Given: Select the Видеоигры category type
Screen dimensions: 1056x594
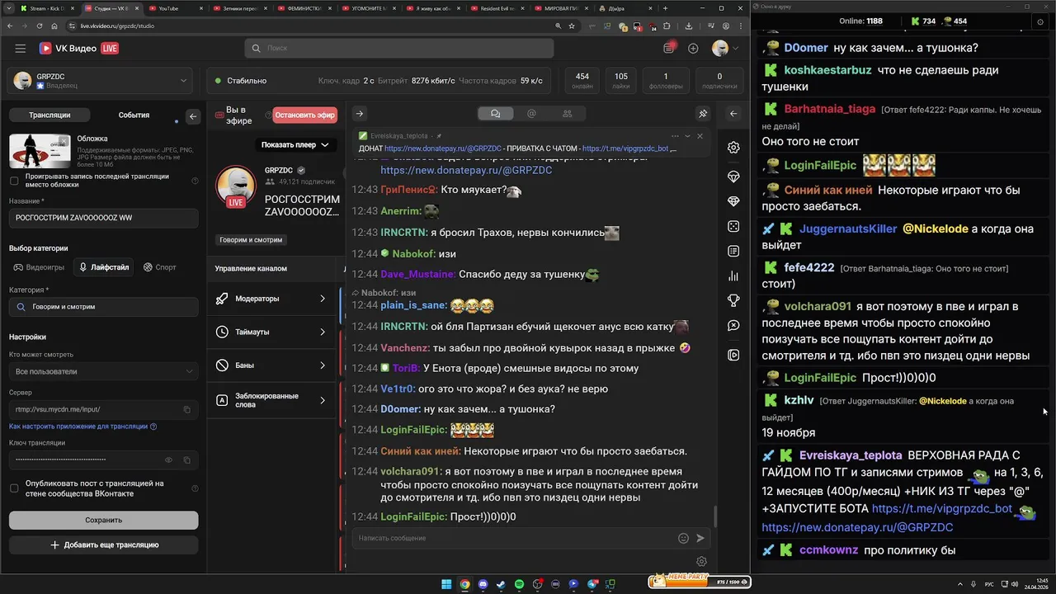Looking at the screenshot, I should pos(39,267).
